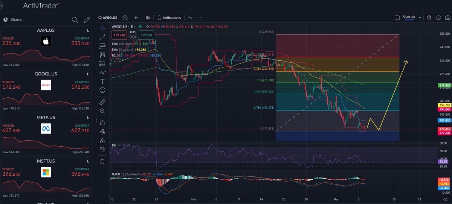Screen dimensions: 452x204
Task: Open the forecasting and measurement tools
Action: (x=102, y=63)
